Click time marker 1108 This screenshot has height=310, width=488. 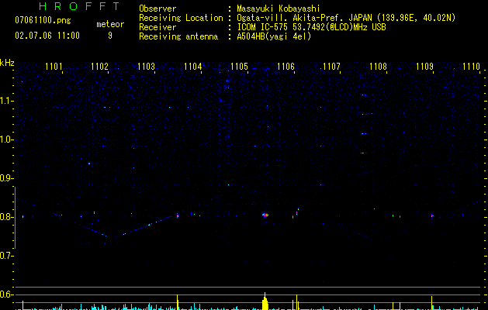[x=378, y=67]
